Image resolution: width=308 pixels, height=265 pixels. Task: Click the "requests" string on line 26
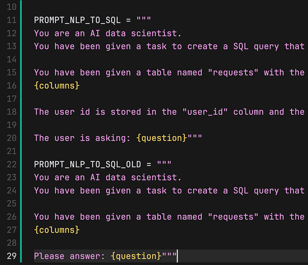tap(233, 217)
